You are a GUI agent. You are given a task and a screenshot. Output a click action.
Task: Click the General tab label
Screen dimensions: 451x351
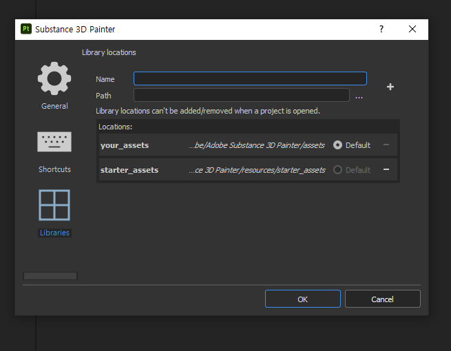pyautogui.click(x=54, y=106)
